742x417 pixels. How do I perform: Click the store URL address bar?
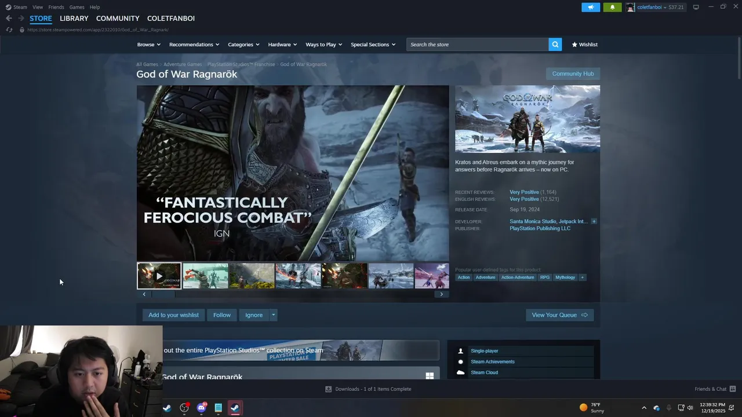(x=98, y=30)
